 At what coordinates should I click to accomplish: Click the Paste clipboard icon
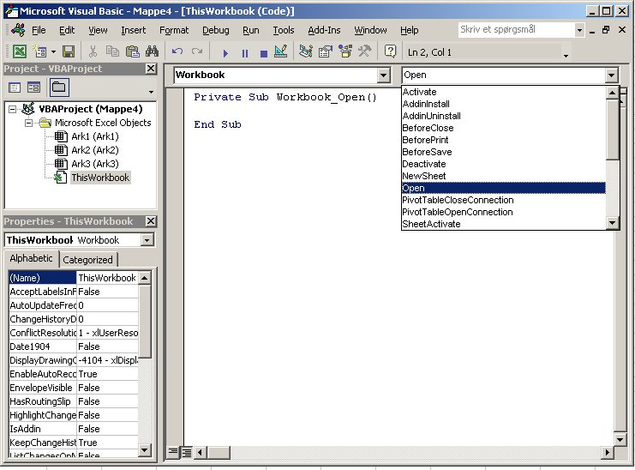coord(132,51)
